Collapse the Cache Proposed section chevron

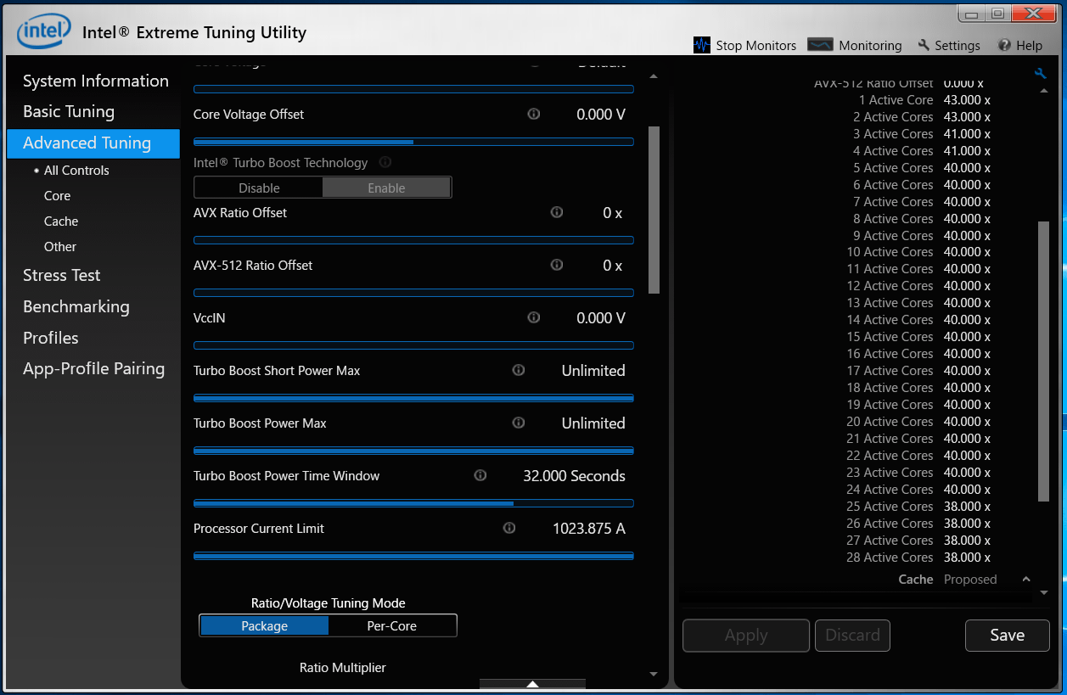point(1026,579)
